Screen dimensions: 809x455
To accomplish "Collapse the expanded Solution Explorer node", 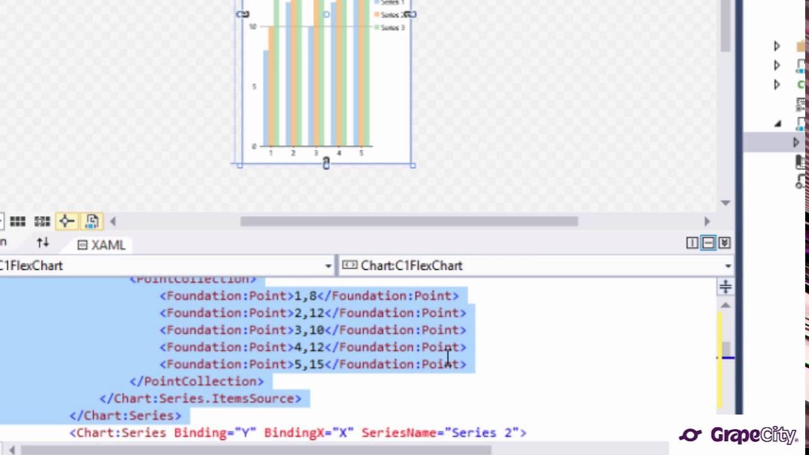I will [x=777, y=124].
